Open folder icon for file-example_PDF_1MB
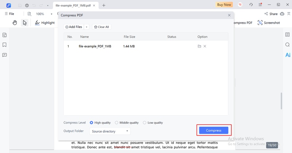 [199, 46]
